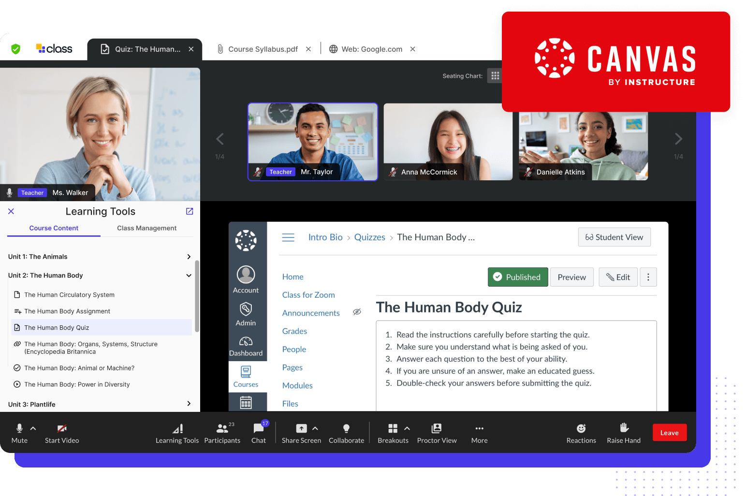Leave the class session
This screenshot has height=496, width=746.
coord(670,433)
